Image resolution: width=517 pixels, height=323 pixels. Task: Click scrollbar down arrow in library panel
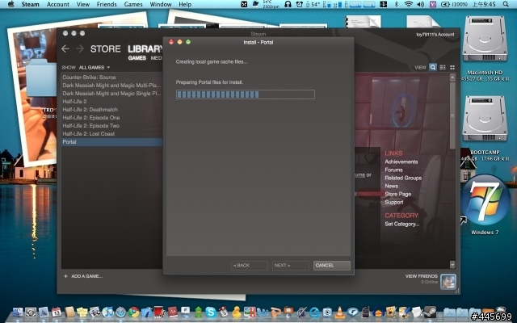[452, 264]
